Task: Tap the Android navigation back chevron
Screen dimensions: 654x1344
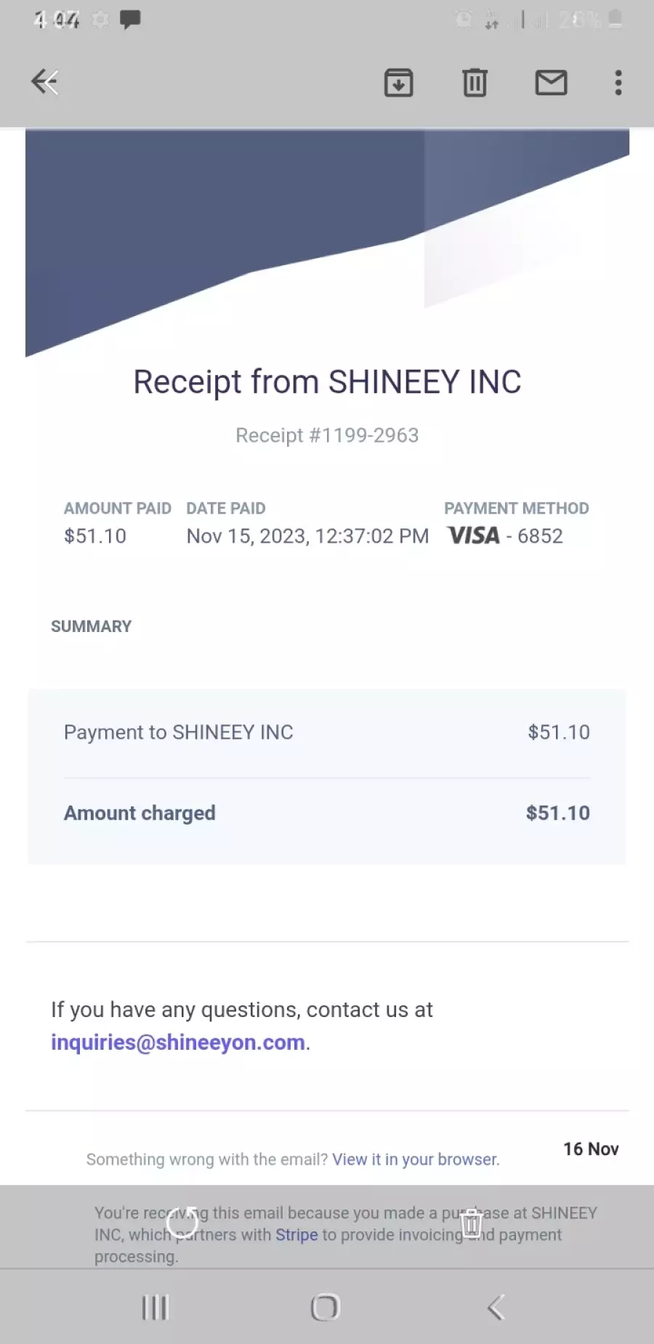Action: (496, 1308)
